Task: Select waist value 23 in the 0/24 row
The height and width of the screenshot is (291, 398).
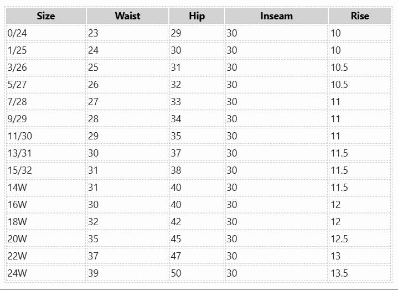Action: [x=93, y=33]
